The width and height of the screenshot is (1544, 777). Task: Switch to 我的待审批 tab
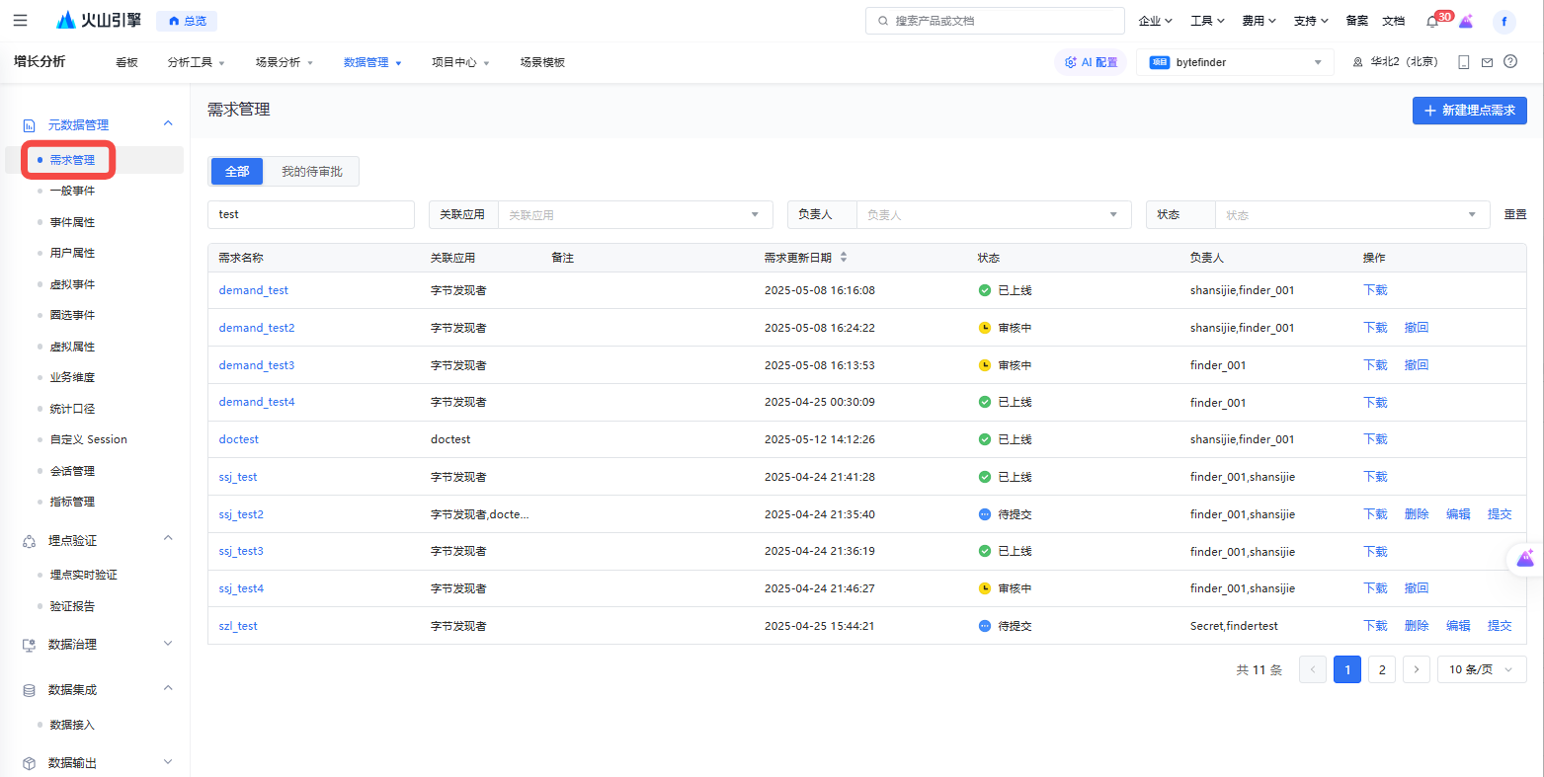[312, 172]
